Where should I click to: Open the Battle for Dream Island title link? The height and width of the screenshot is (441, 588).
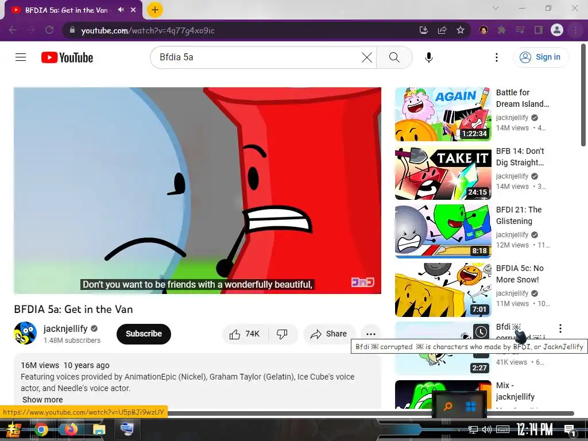[523, 98]
